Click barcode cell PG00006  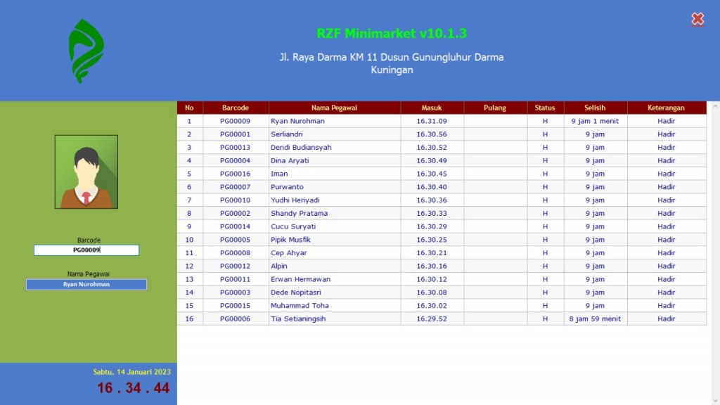235,319
